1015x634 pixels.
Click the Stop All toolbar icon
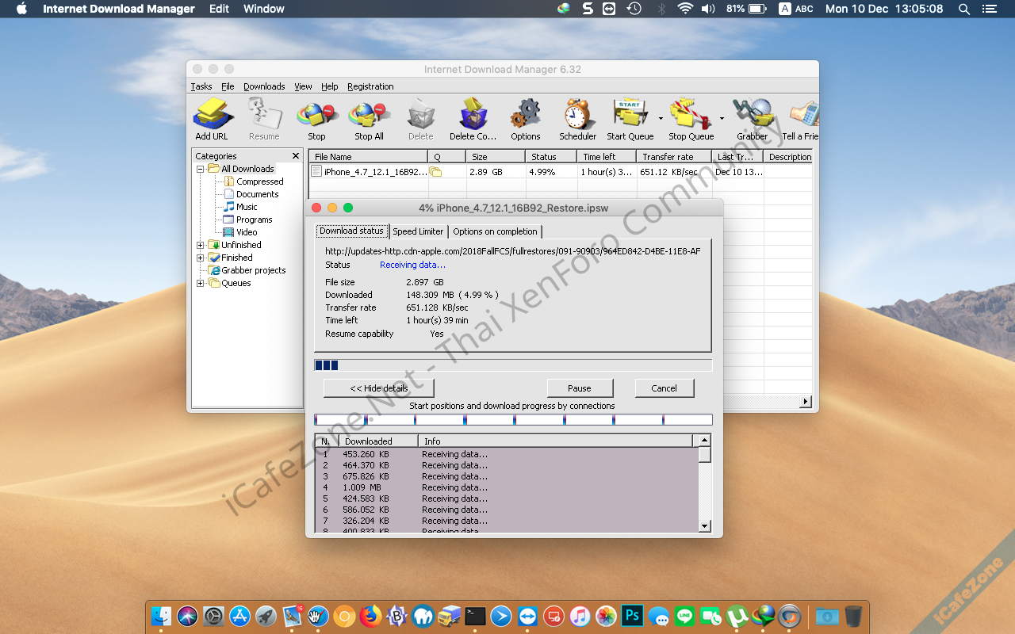tap(369, 119)
